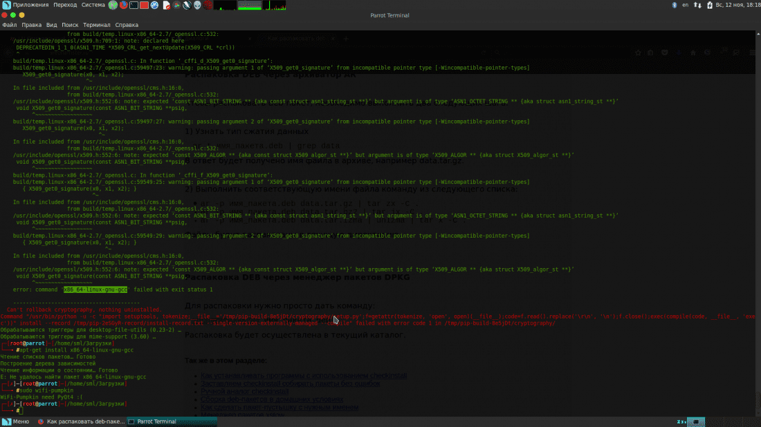The height and width of the screenshot is (427, 761).
Task: Close the Parrot Terminal window with red button
Action: (x=4, y=15)
